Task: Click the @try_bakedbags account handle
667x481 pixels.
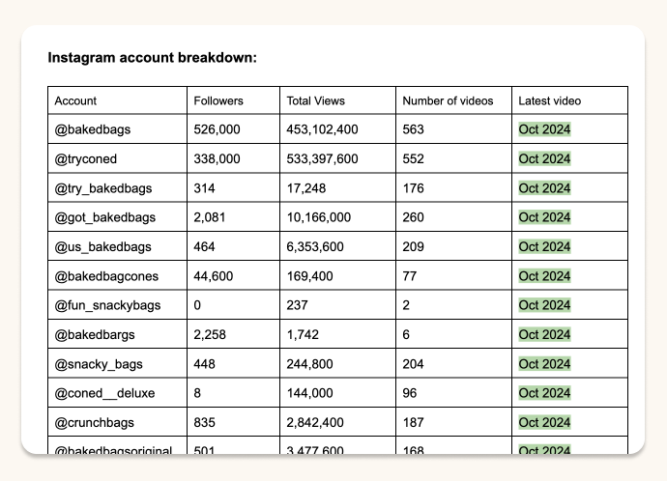Action: coord(102,188)
